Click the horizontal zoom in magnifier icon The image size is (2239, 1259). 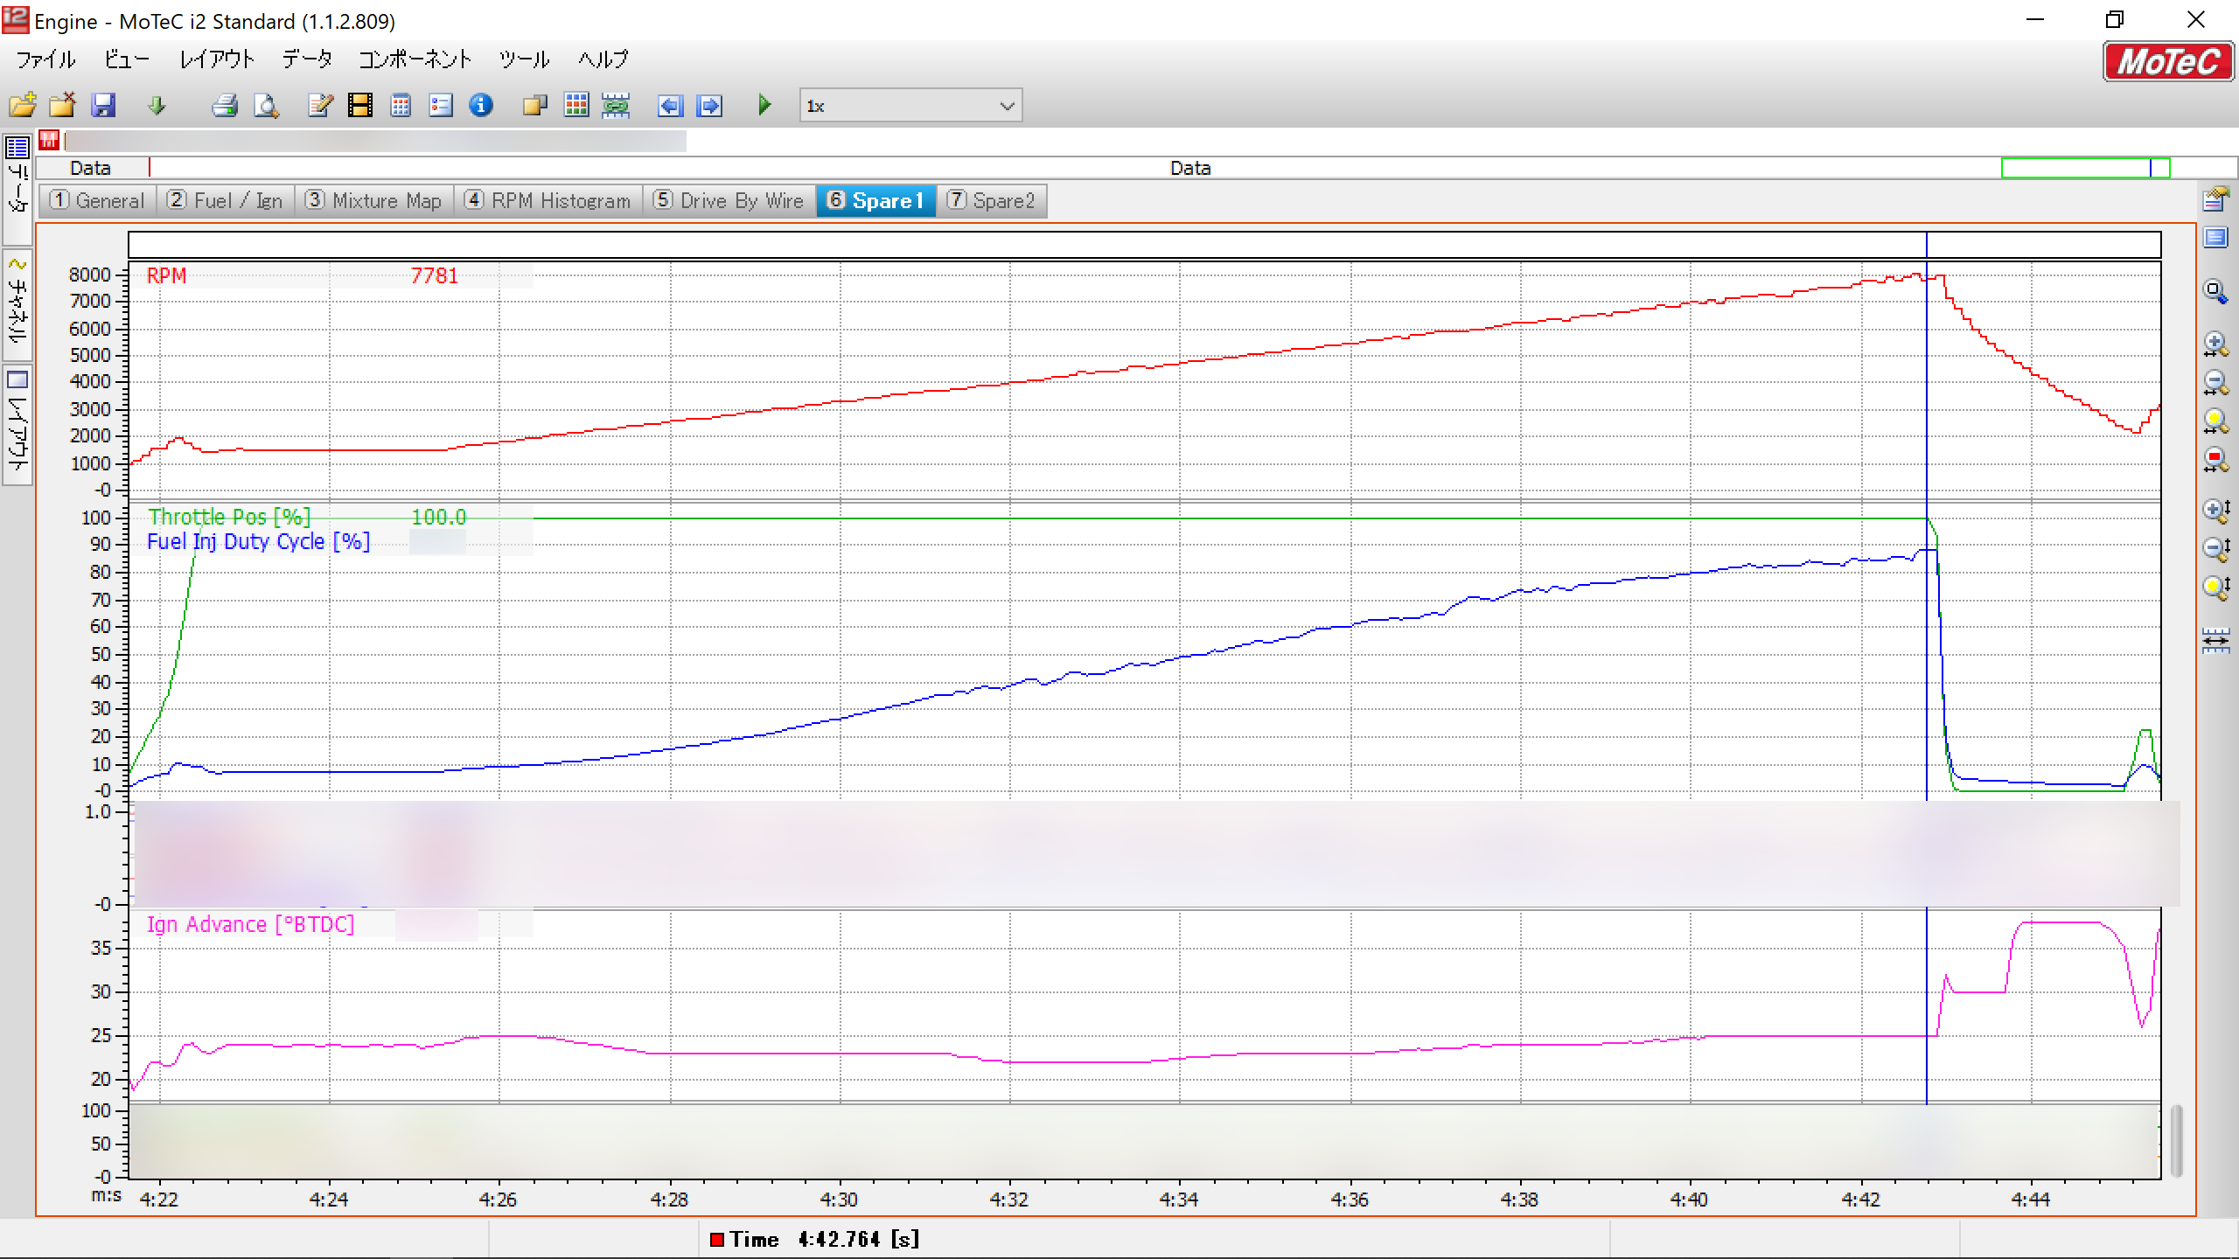(2215, 344)
